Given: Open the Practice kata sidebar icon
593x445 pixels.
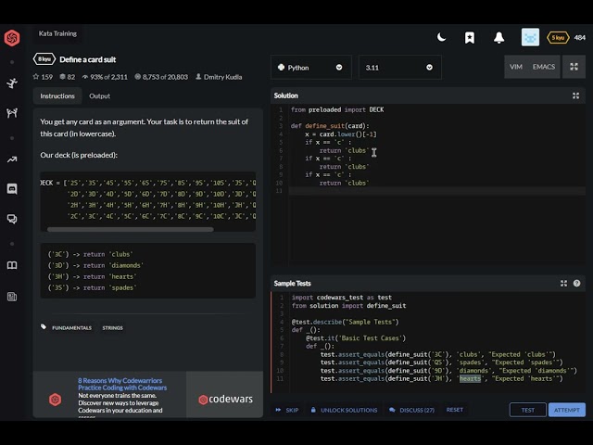Looking at the screenshot, I should (x=12, y=83).
